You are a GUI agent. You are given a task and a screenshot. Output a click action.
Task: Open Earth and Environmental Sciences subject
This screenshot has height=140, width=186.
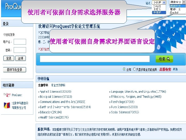click(65, 107)
